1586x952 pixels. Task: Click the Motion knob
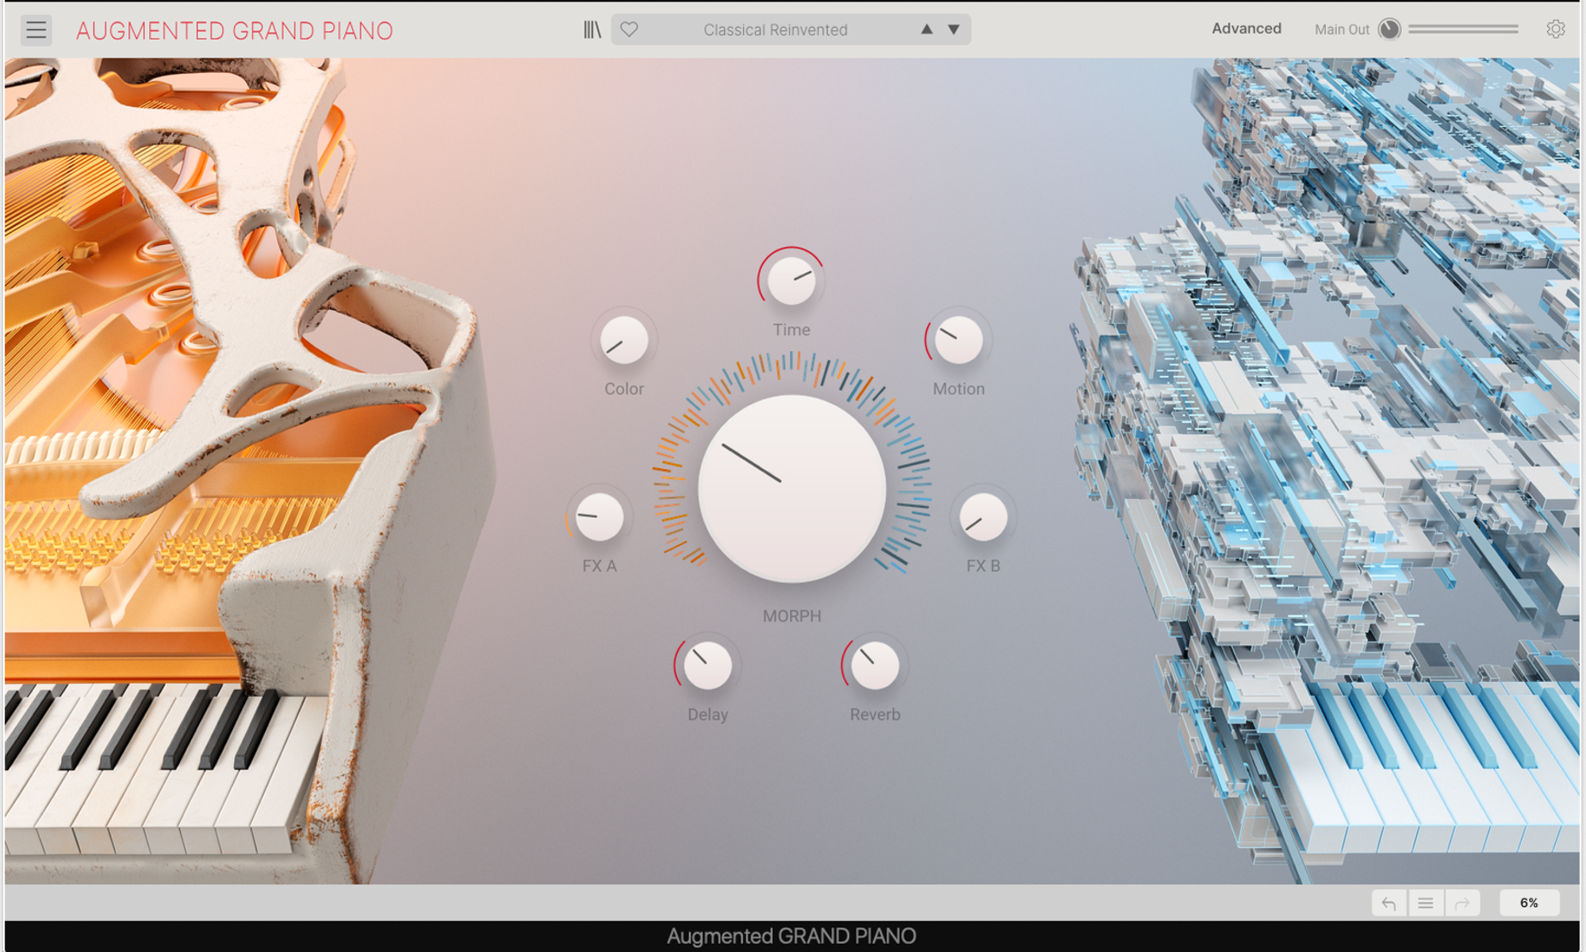point(959,340)
